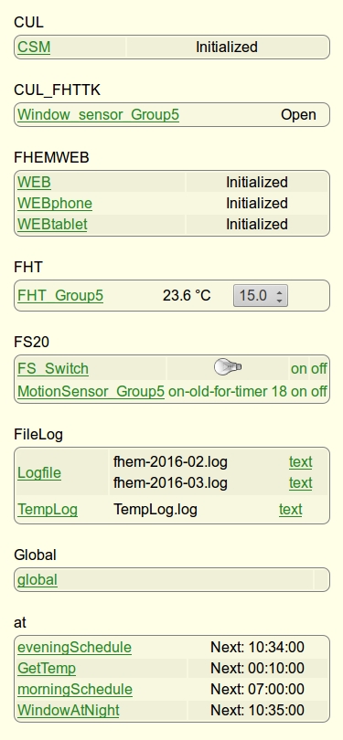Switch MotionSensor_Group5 off

click(x=319, y=392)
